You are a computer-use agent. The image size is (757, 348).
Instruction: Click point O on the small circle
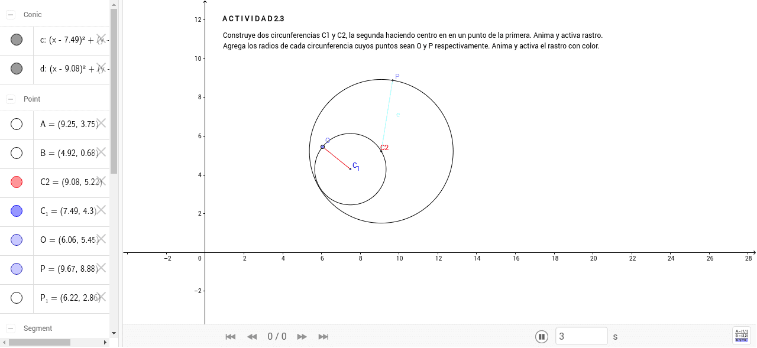pyautogui.click(x=322, y=147)
